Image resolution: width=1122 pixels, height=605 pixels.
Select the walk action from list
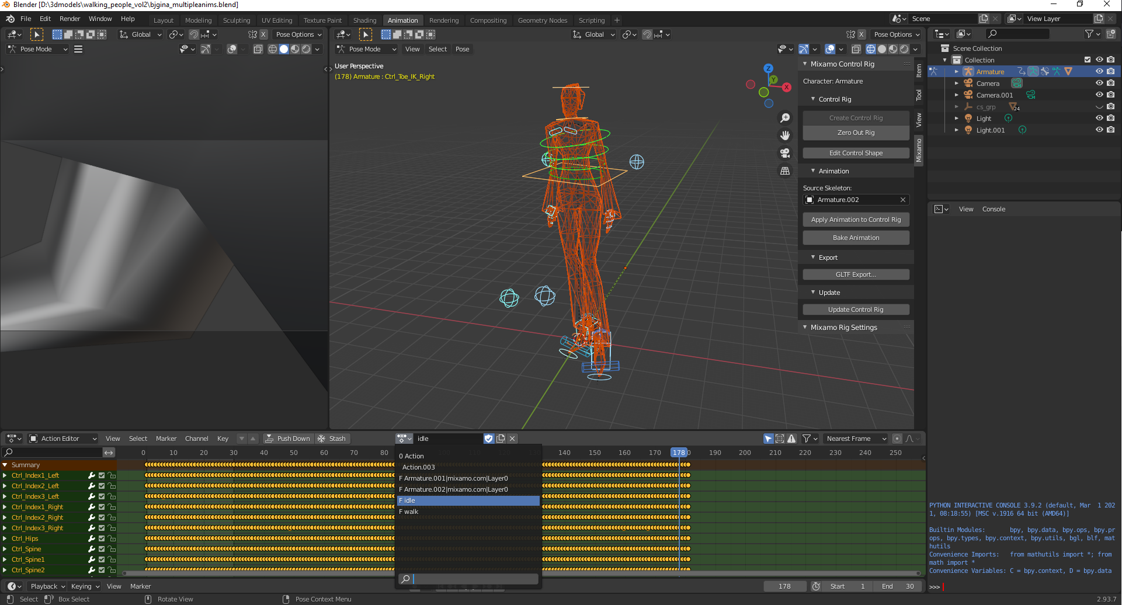point(411,512)
